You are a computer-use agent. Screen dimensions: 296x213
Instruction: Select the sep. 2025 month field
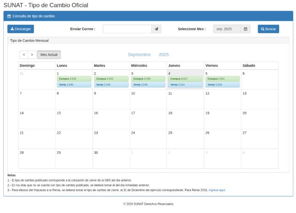[227, 29]
